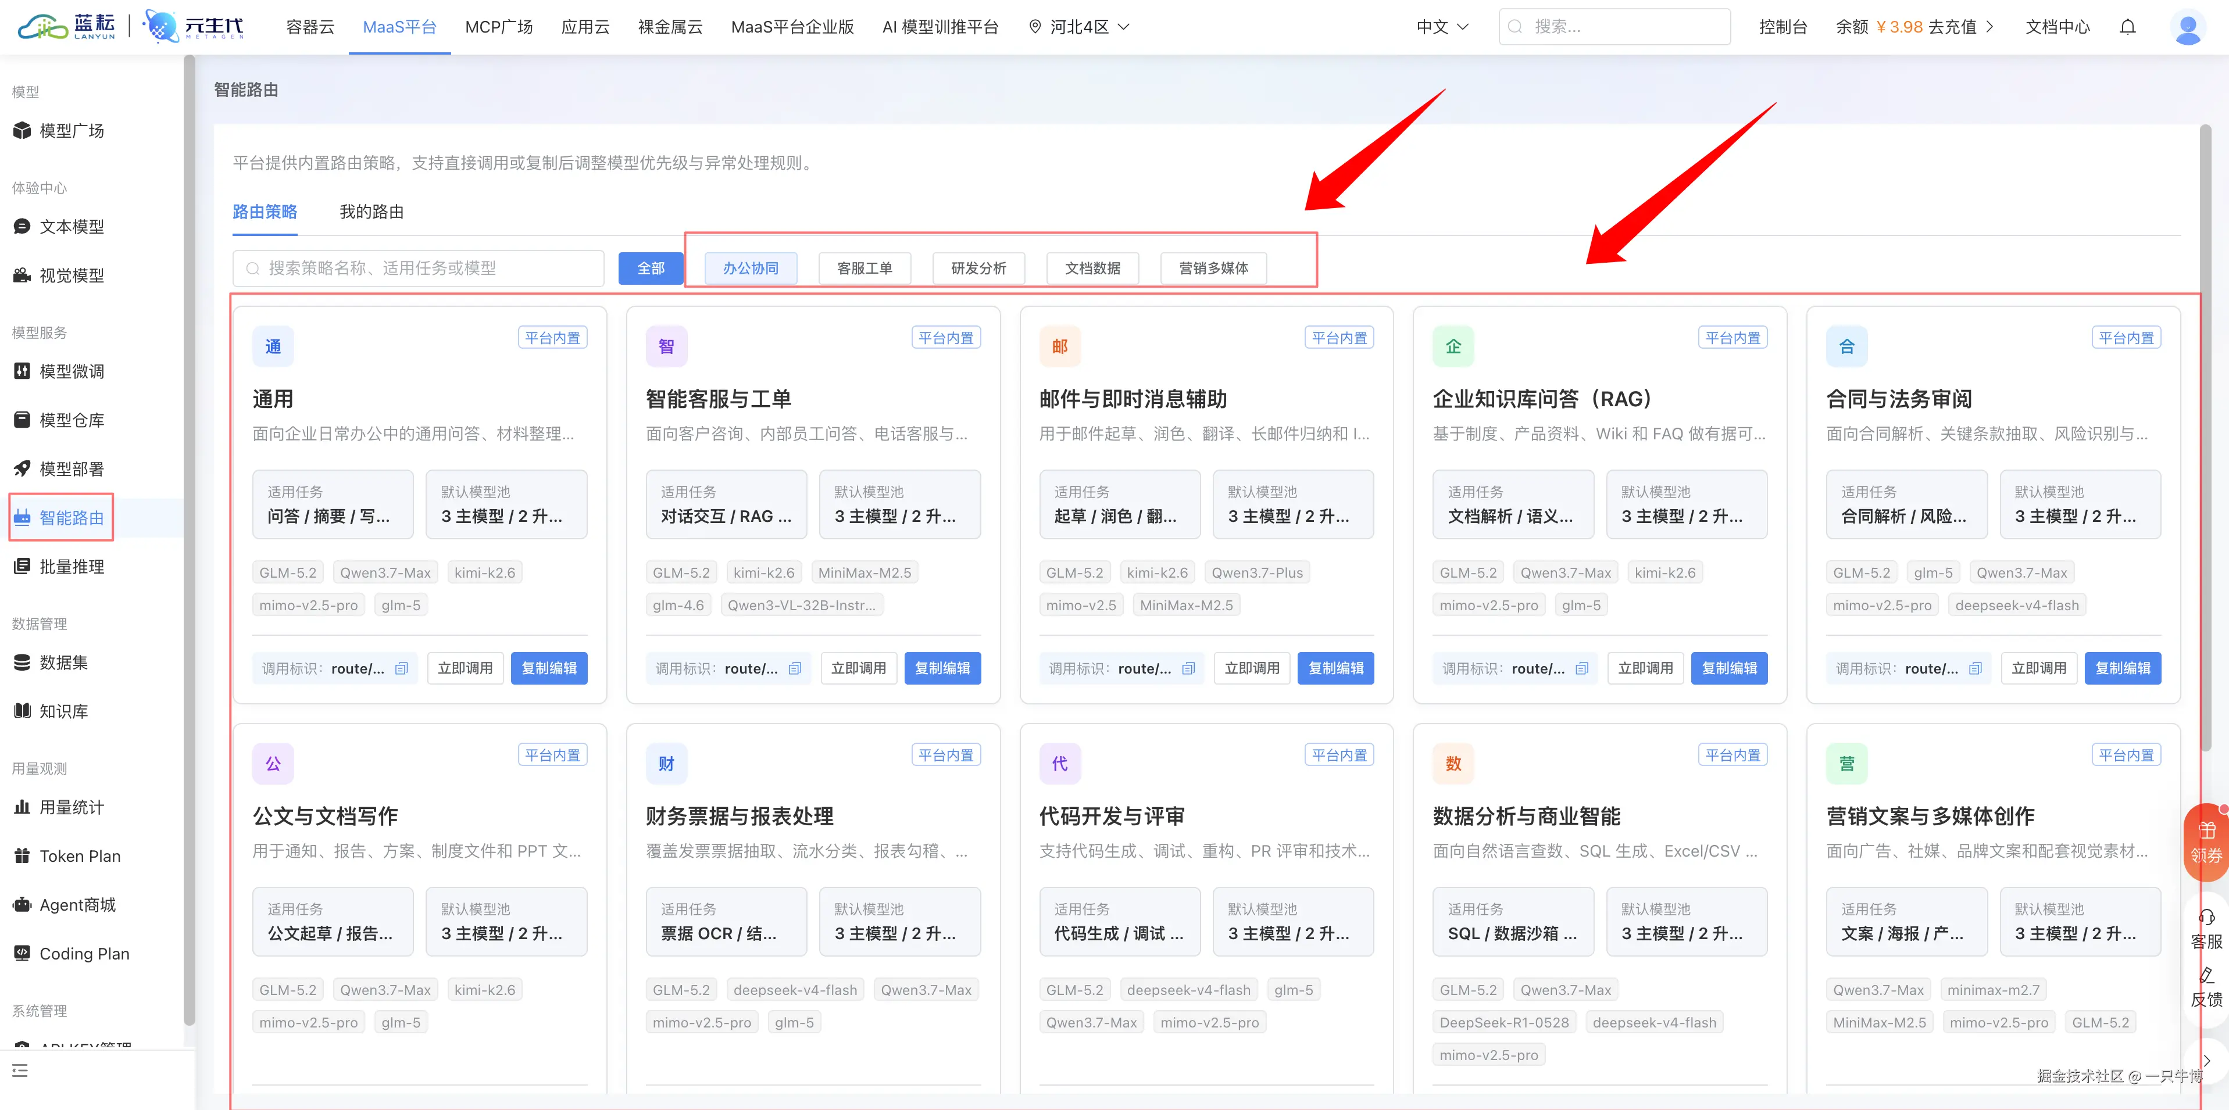Viewport: 2229px width, 1110px height.
Task: Copy route ID on 邮件与即时消息辅助 card
Action: [x=1189, y=669]
